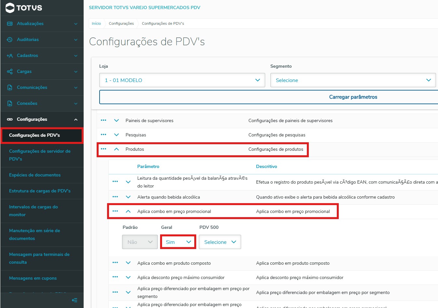Image resolution: width=438 pixels, height=308 pixels.
Task: Collapse the Produtos row
Action: [116, 149]
